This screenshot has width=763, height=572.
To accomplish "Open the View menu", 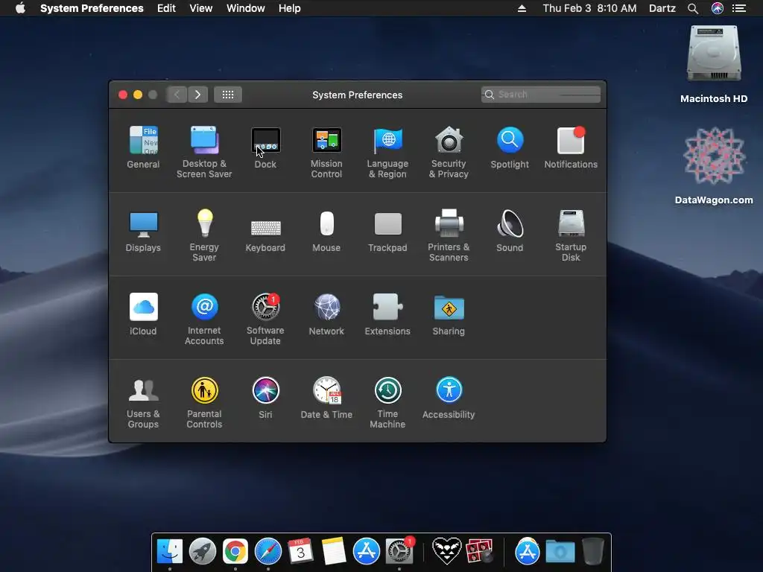I will [x=201, y=8].
